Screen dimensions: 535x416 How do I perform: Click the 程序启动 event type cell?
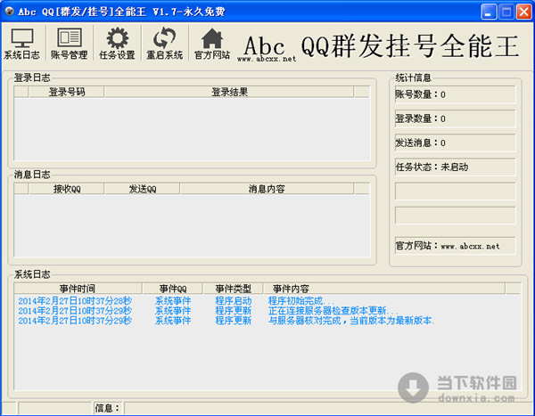[x=234, y=301]
